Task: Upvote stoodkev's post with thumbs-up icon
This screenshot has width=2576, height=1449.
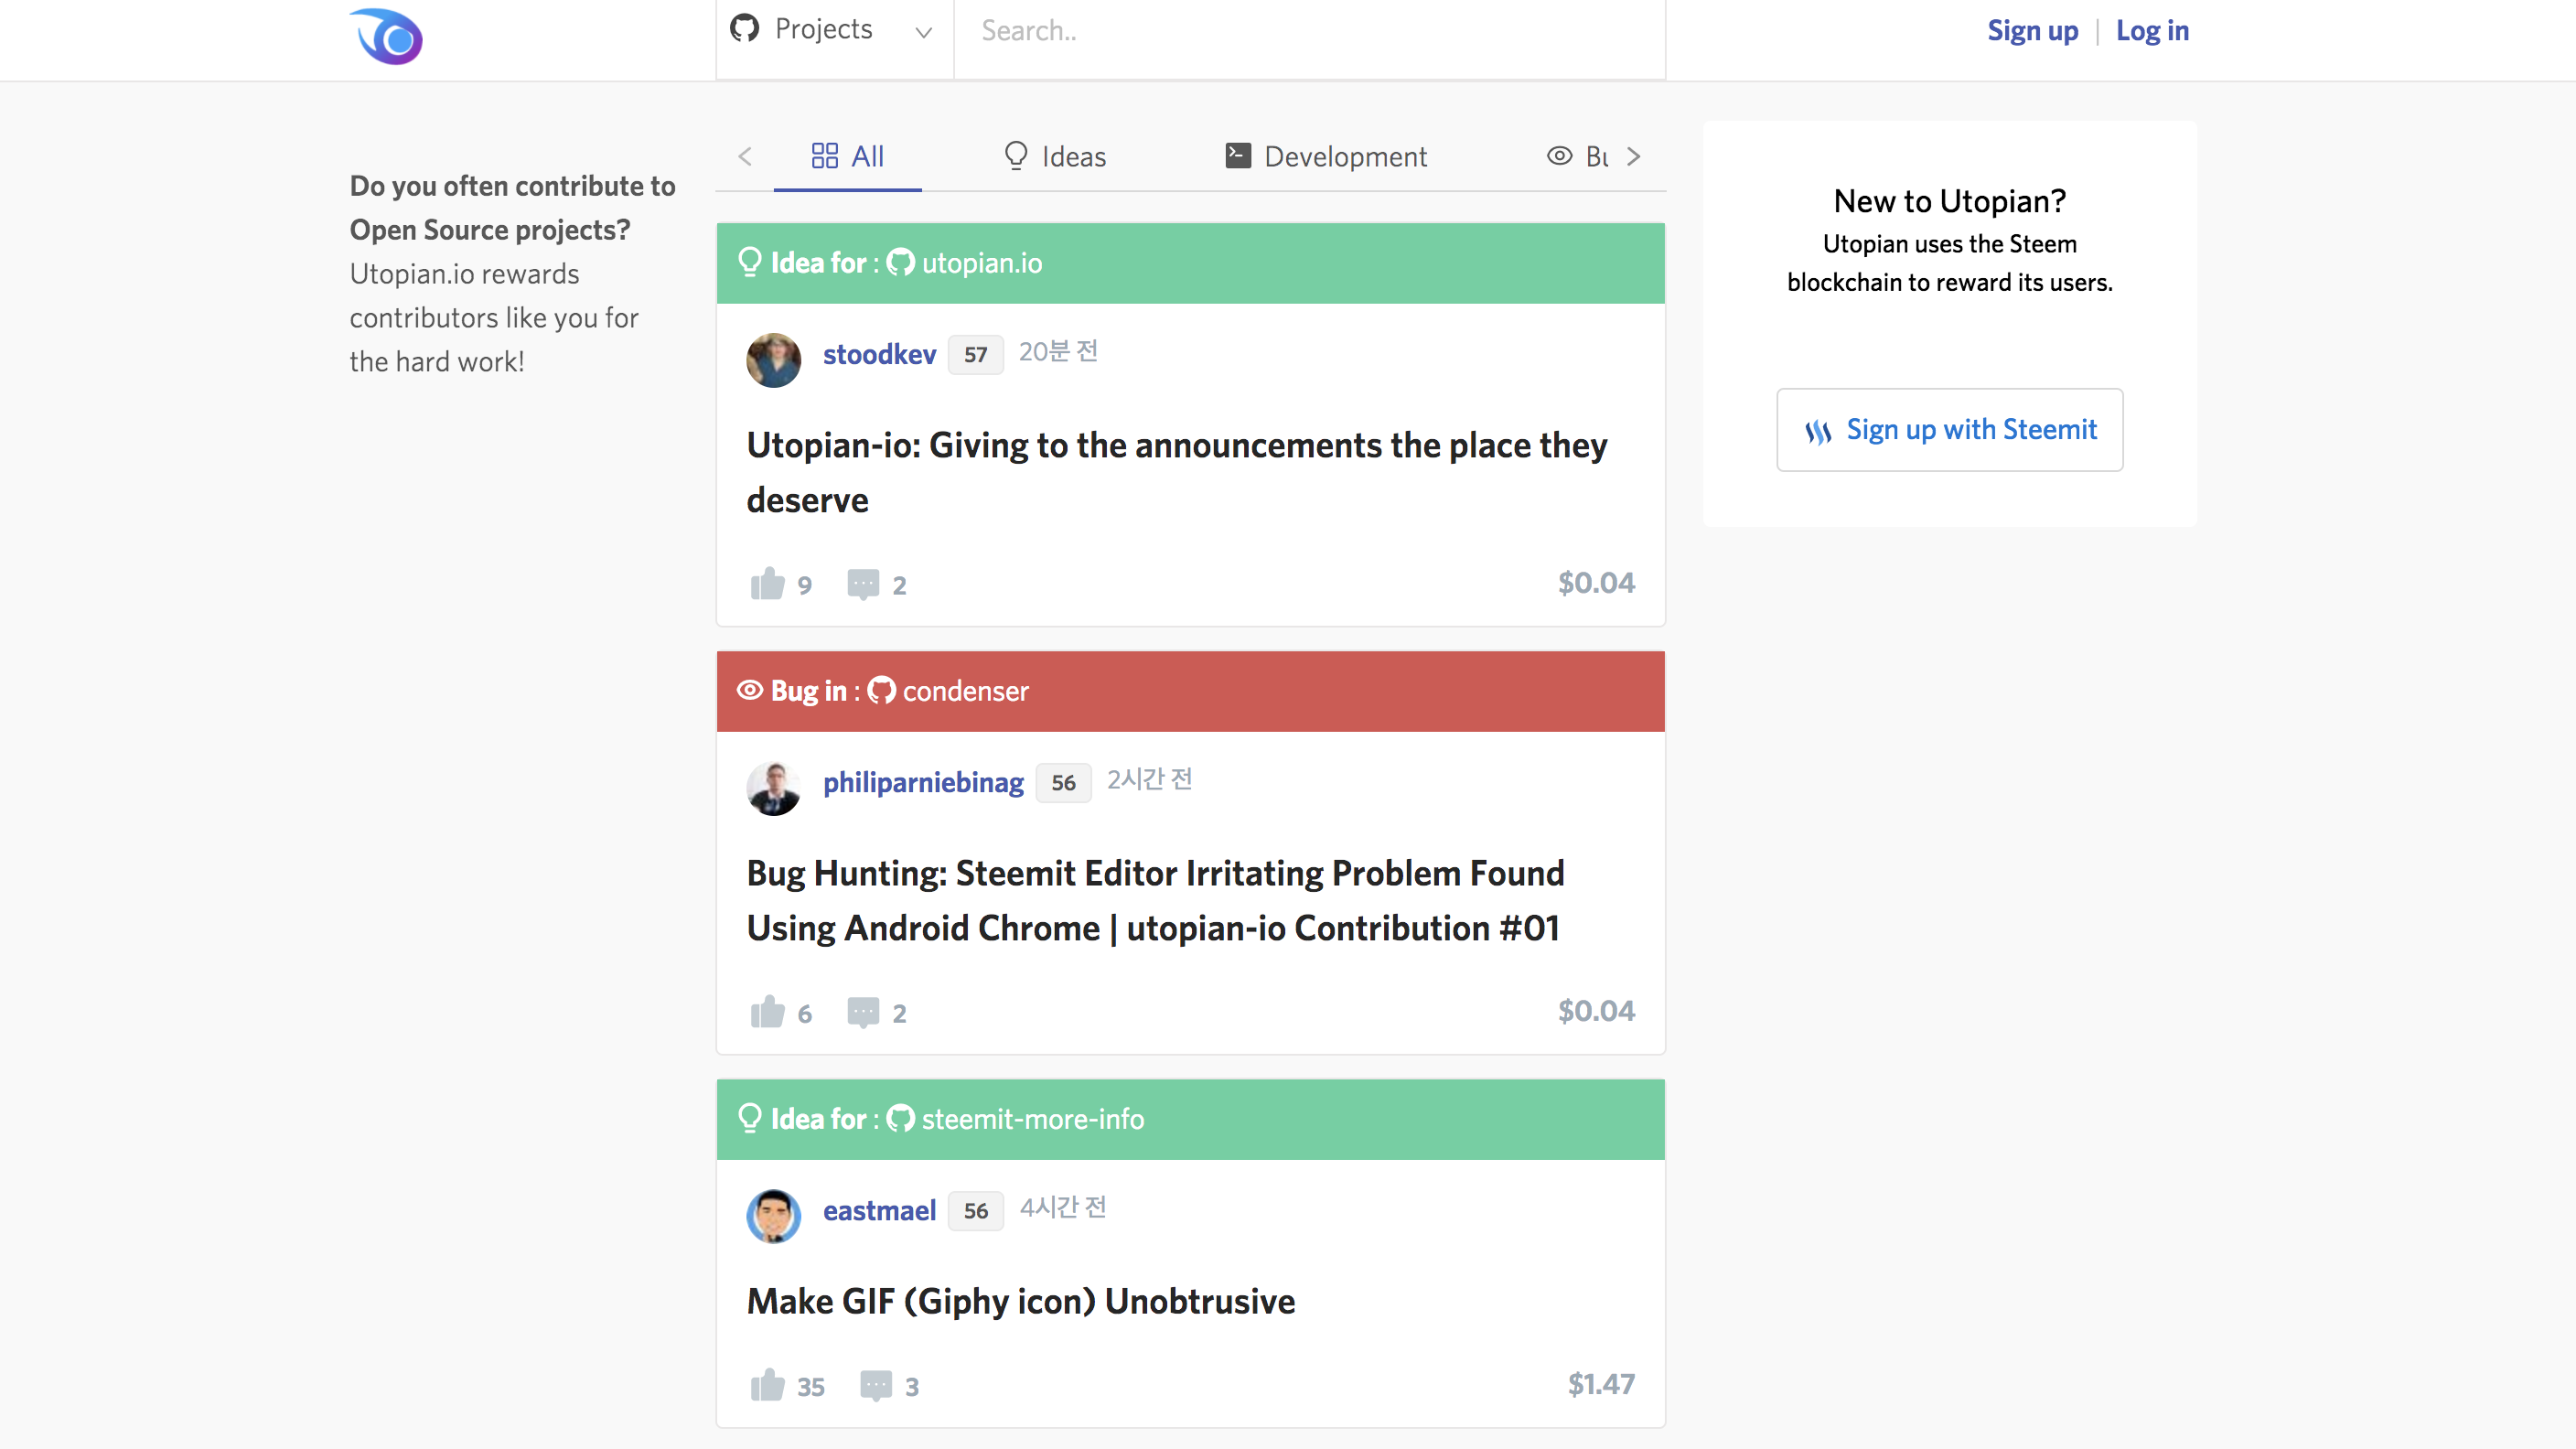Action: click(767, 584)
